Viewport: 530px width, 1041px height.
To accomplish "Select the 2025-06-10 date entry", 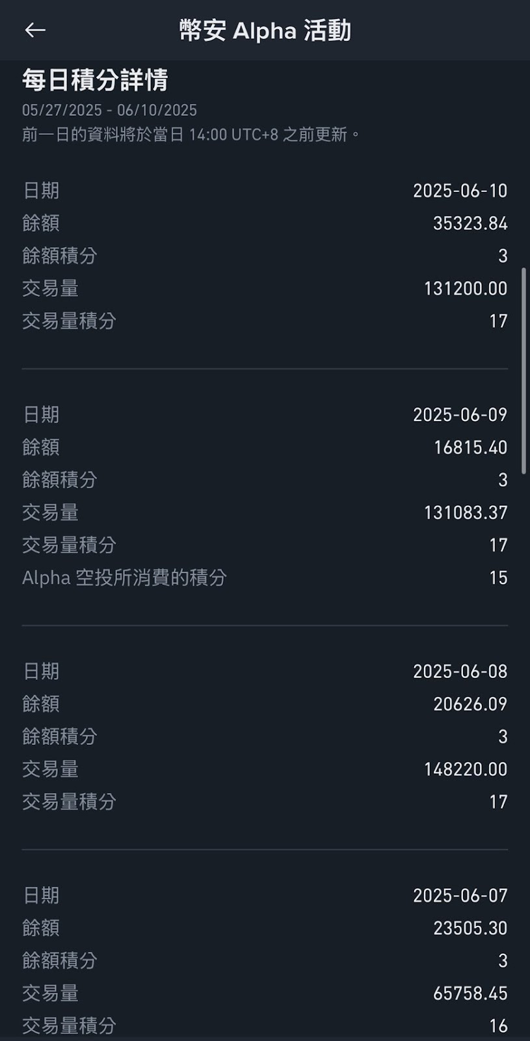I will 460,191.
